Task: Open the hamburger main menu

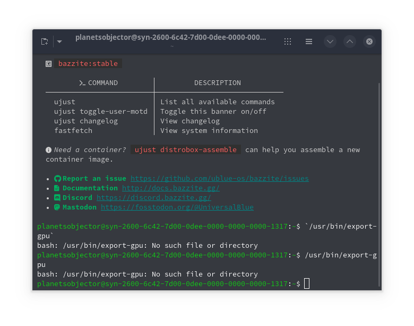Action: (x=309, y=41)
